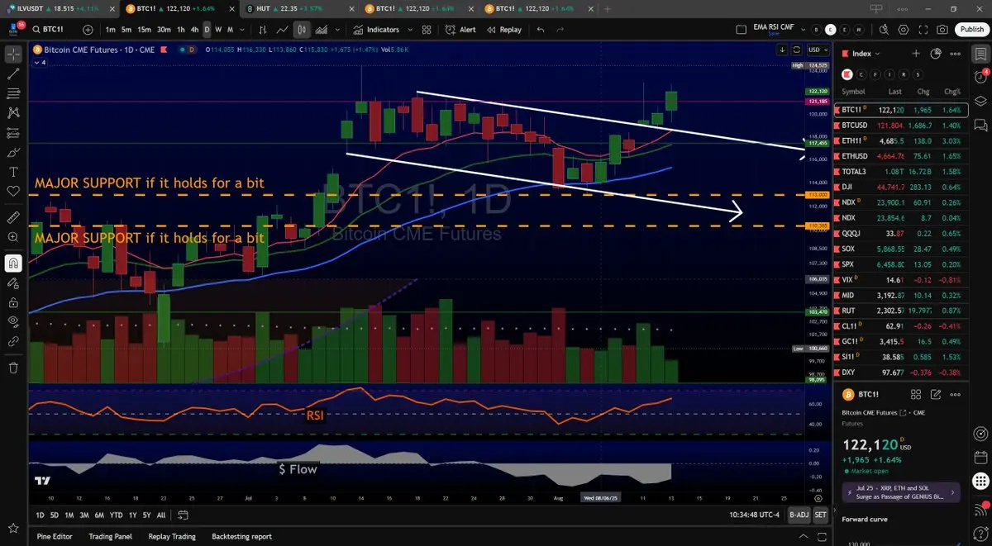This screenshot has height=546, width=992.
Task: Click the trash remove drawings icon
Action: point(13,368)
